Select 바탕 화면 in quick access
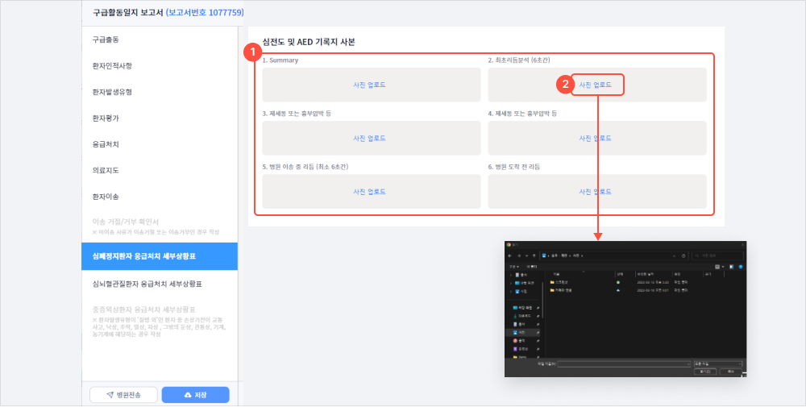The height and width of the screenshot is (407, 806). point(523,308)
